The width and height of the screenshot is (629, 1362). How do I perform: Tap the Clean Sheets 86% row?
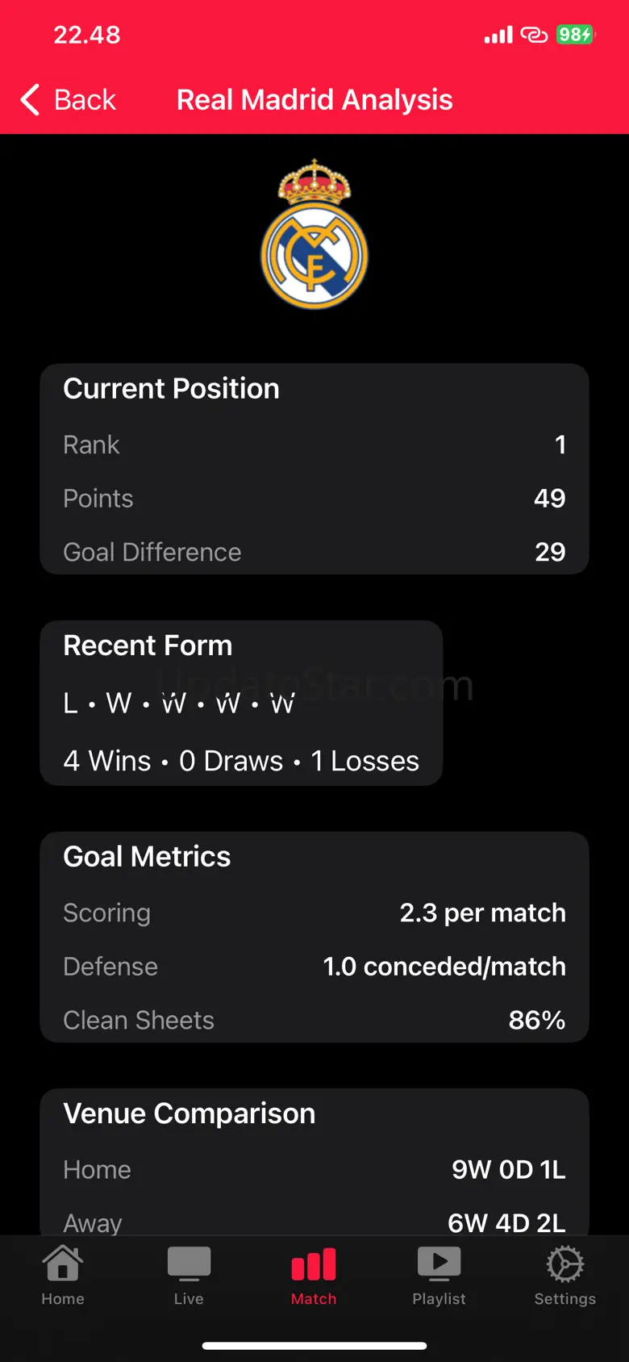[314, 1020]
